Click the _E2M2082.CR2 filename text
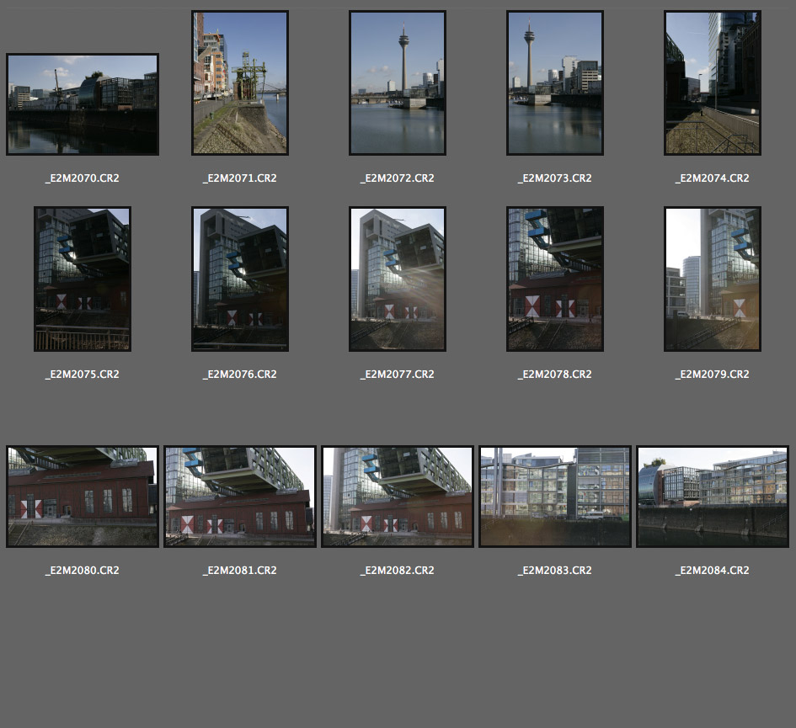 [398, 571]
